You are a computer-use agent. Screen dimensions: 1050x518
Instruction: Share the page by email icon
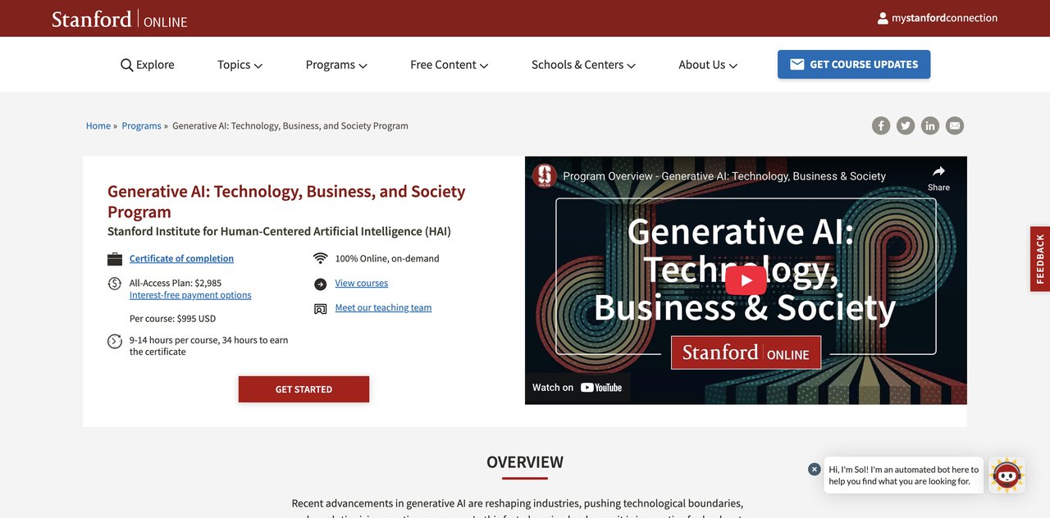[955, 125]
